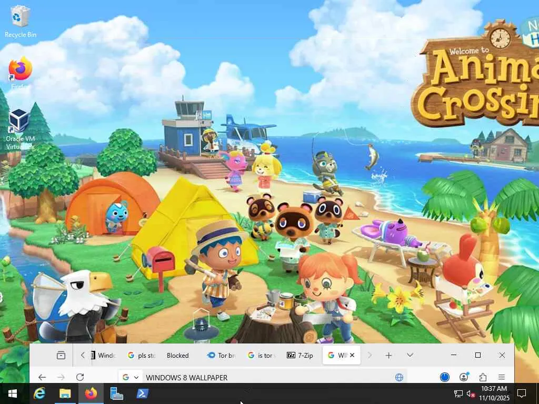This screenshot has width=539, height=404.
Task: Open the clock showing 10:37 AM
Action: click(x=494, y=393)
